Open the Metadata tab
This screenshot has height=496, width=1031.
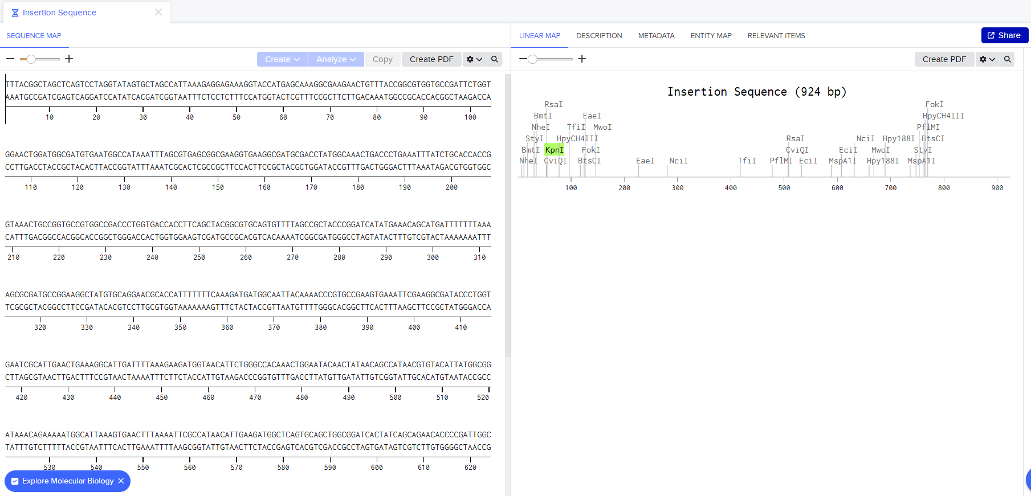656,36
